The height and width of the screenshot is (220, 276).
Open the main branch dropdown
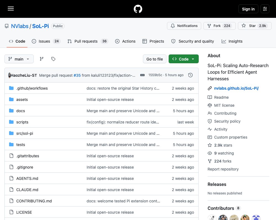point(19,59)
